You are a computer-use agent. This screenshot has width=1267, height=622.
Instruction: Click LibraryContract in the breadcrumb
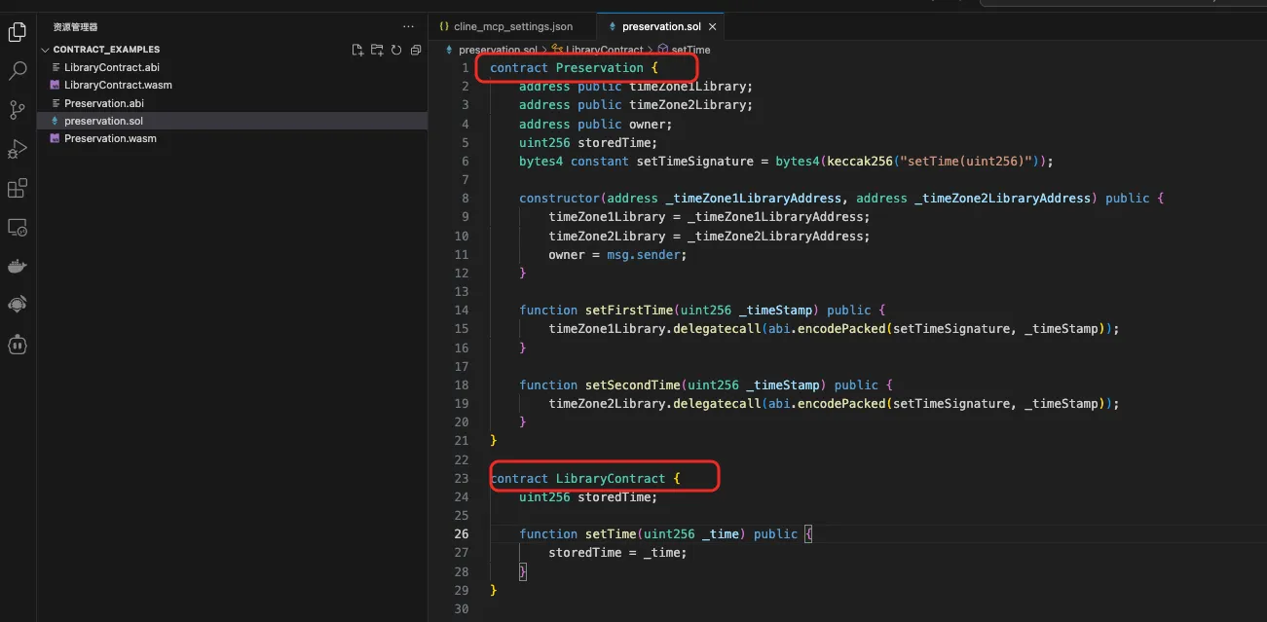coord(604,50)
